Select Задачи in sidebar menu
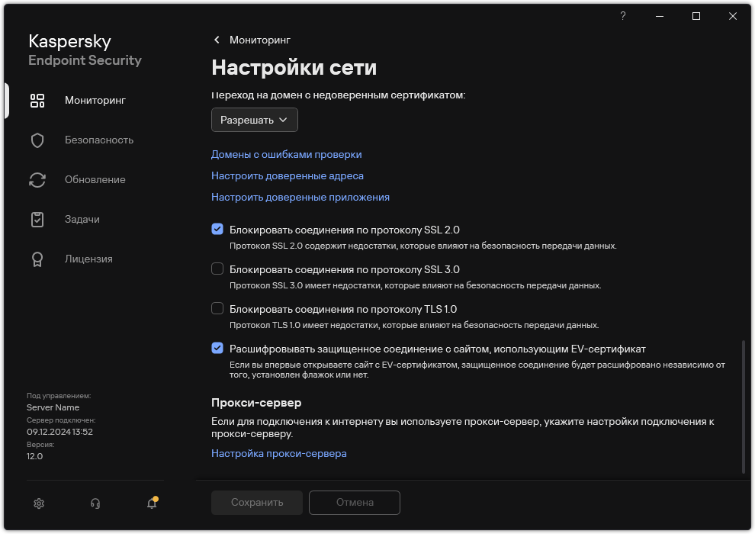The width and height of the screenshot is (755, 534). [82, 219]
